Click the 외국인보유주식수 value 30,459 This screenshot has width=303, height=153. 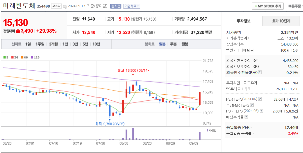[293, 66]
